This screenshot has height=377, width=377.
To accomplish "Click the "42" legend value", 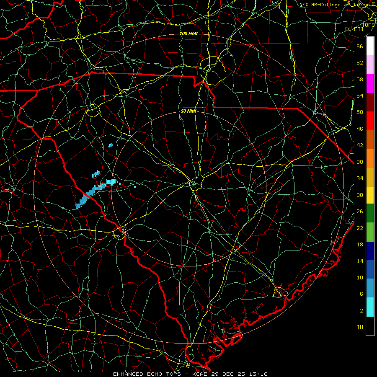I will click(360, 145).
